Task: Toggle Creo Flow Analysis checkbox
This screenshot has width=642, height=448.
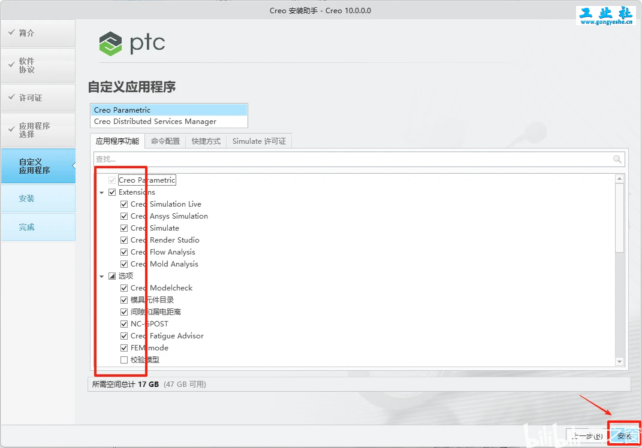Action: [x=124, y=252]
